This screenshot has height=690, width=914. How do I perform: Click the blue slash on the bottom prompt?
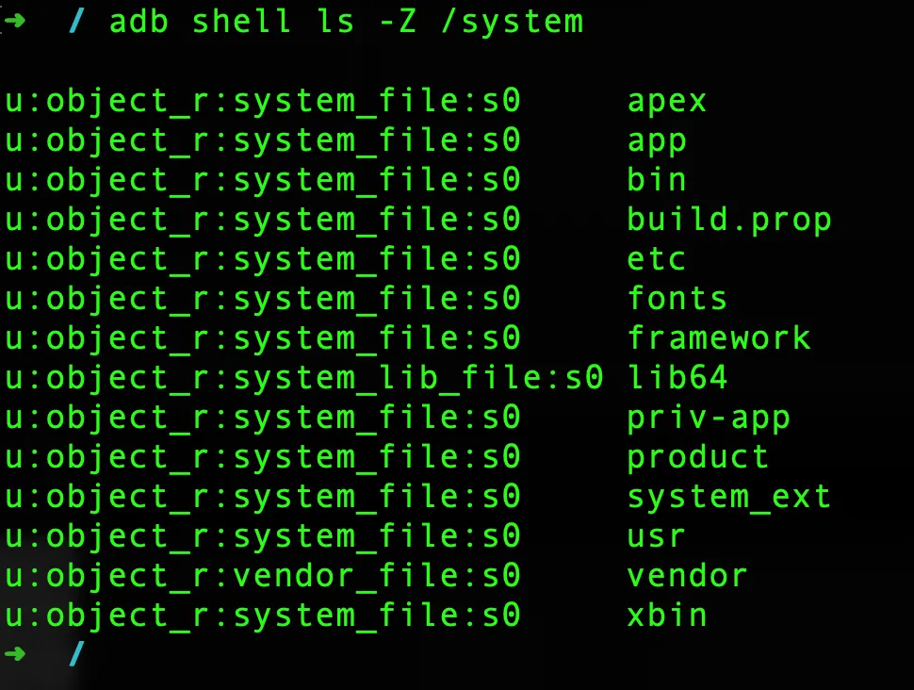point(77,652)
